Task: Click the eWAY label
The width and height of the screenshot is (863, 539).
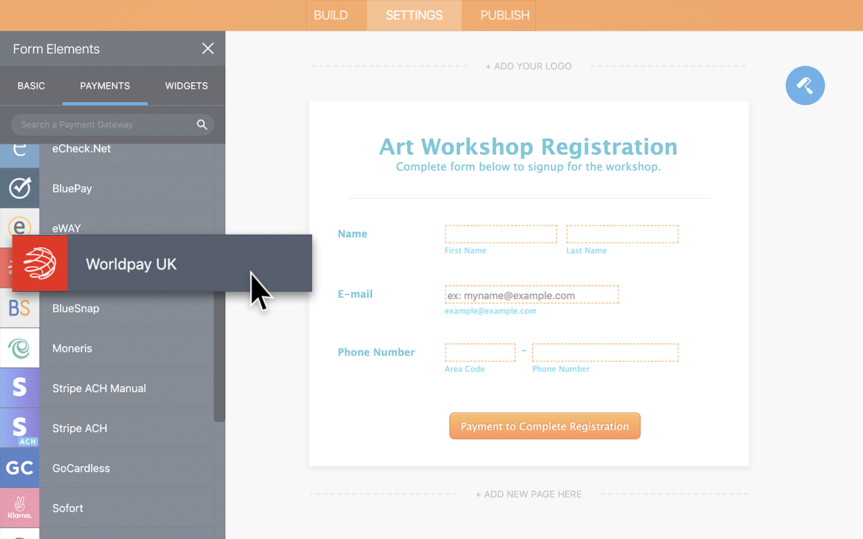Action: (67, 228)
